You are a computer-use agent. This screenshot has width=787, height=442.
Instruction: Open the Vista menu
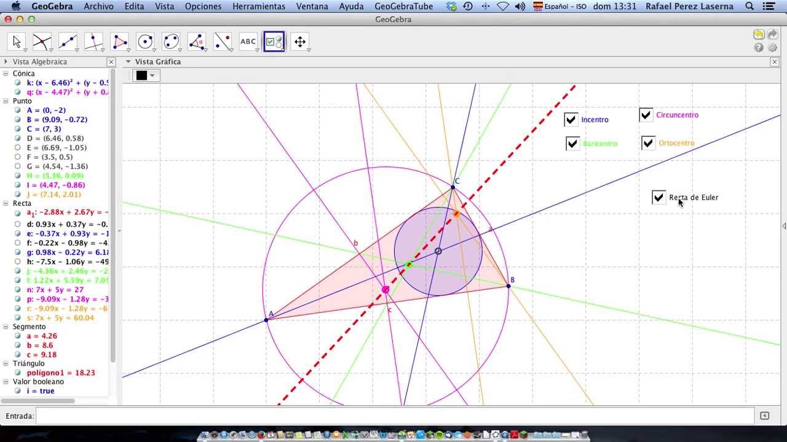[x=165, y=6]
